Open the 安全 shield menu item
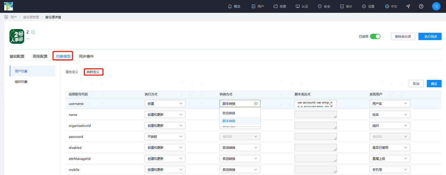 pyautogui.click(x=324, y=6)
